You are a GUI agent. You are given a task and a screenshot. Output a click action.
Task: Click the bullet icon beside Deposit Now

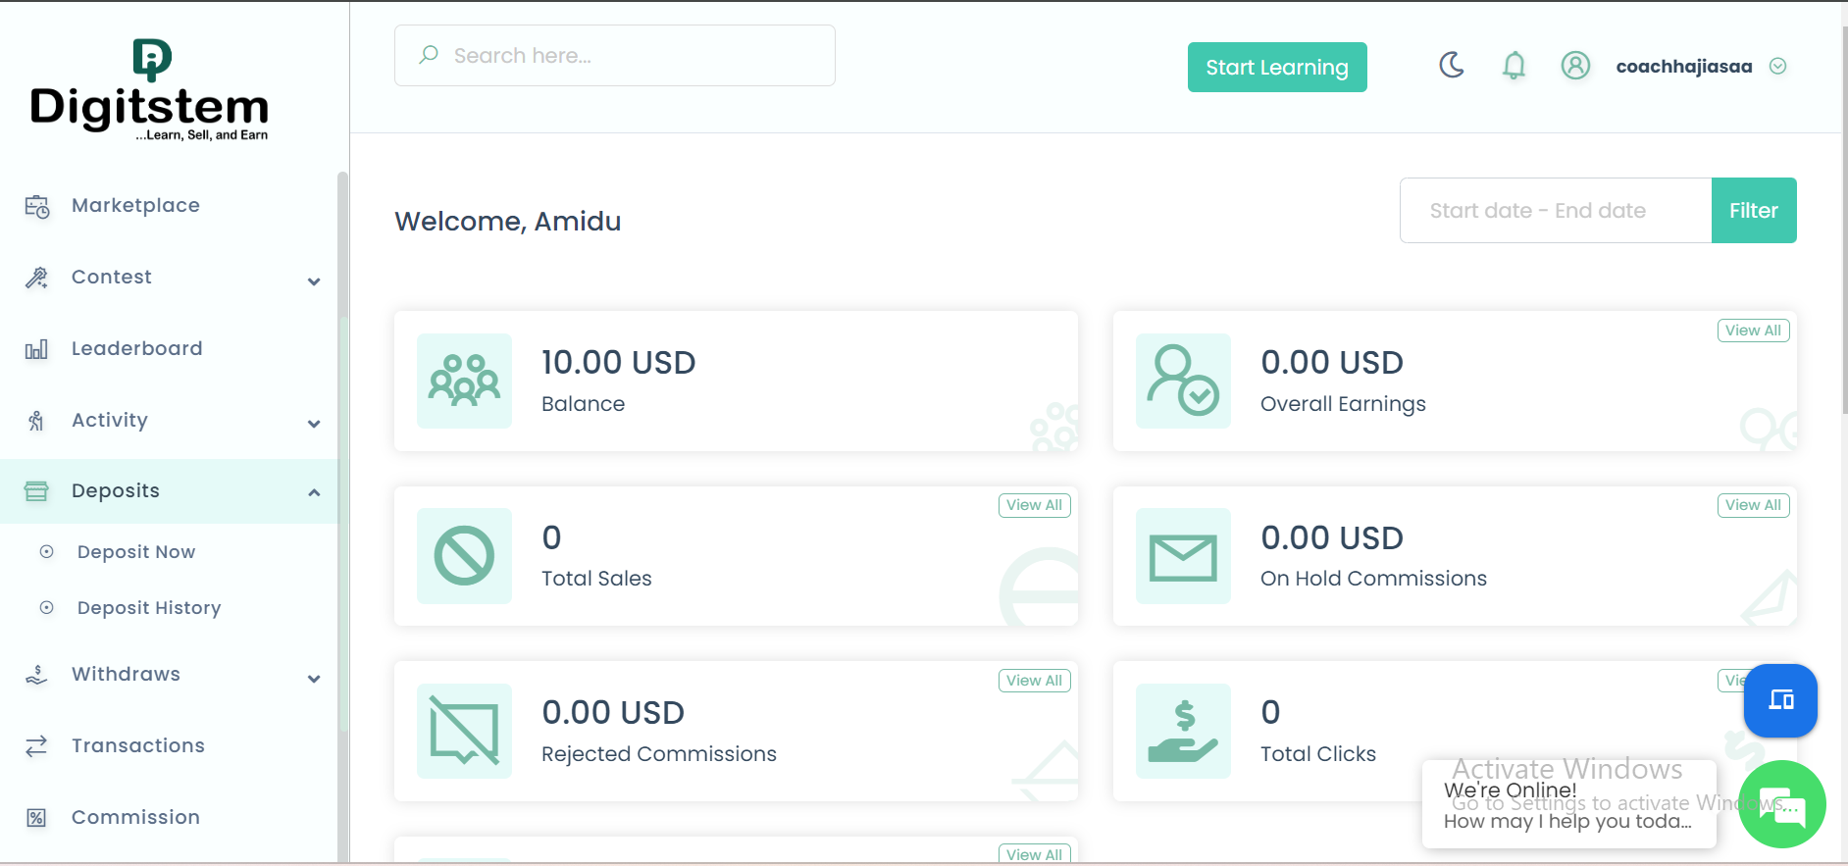[x=46, y=551]
